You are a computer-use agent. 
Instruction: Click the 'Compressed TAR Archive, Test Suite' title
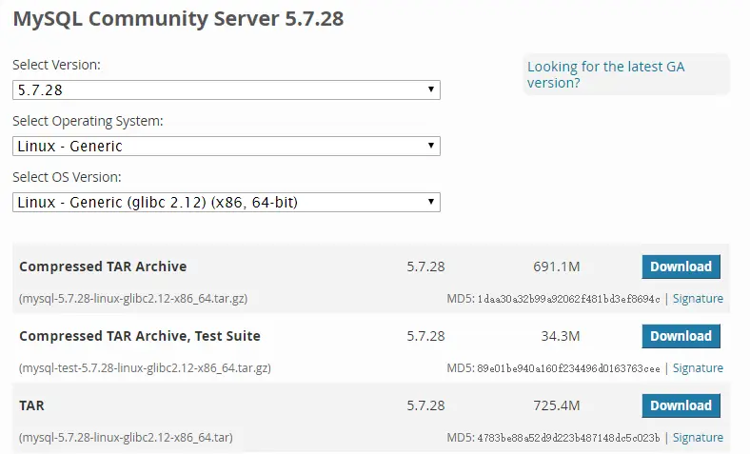140,336
